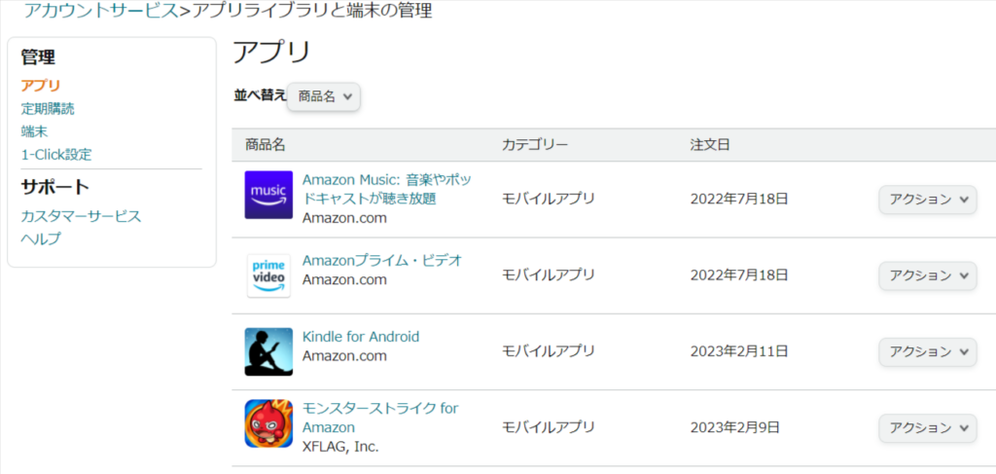Go to 定期購読 in the sidebar
This screenshot has width=996, height=474.
click(48, 109)
